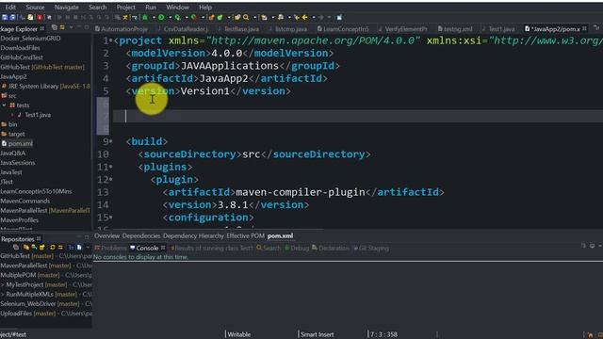Screen dimensions: 603x339
Task: Click the Save icon in the toolbar
Action: pos(5,17)
